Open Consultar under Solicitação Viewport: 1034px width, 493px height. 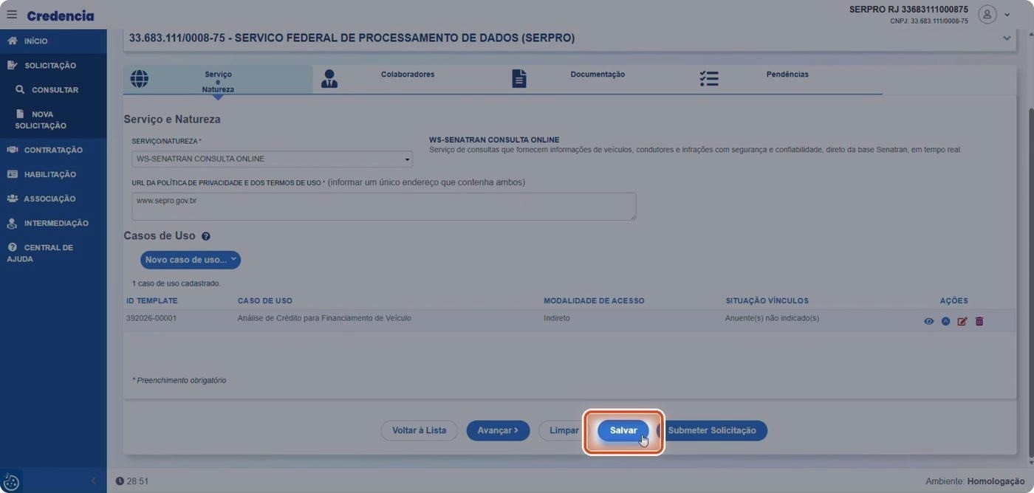[53, 90]
